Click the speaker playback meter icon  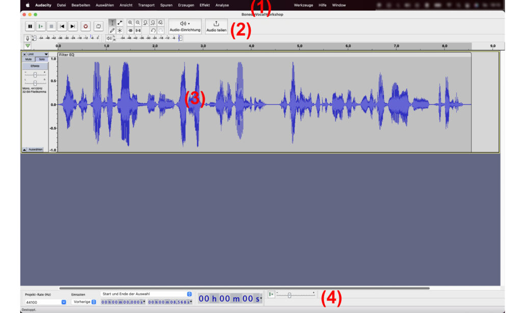109,38
